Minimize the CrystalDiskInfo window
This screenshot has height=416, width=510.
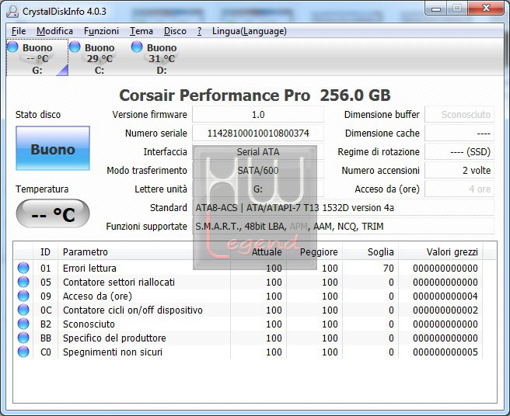tap(436, 9)
